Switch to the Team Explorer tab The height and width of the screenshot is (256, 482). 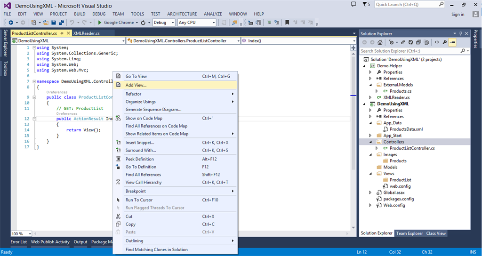click(409, 233)
